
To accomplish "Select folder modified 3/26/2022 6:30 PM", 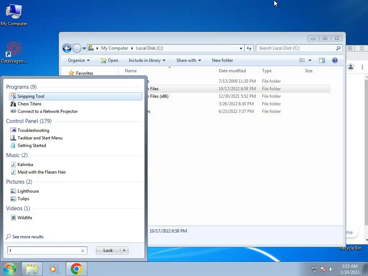I will (x=239, y=104).
